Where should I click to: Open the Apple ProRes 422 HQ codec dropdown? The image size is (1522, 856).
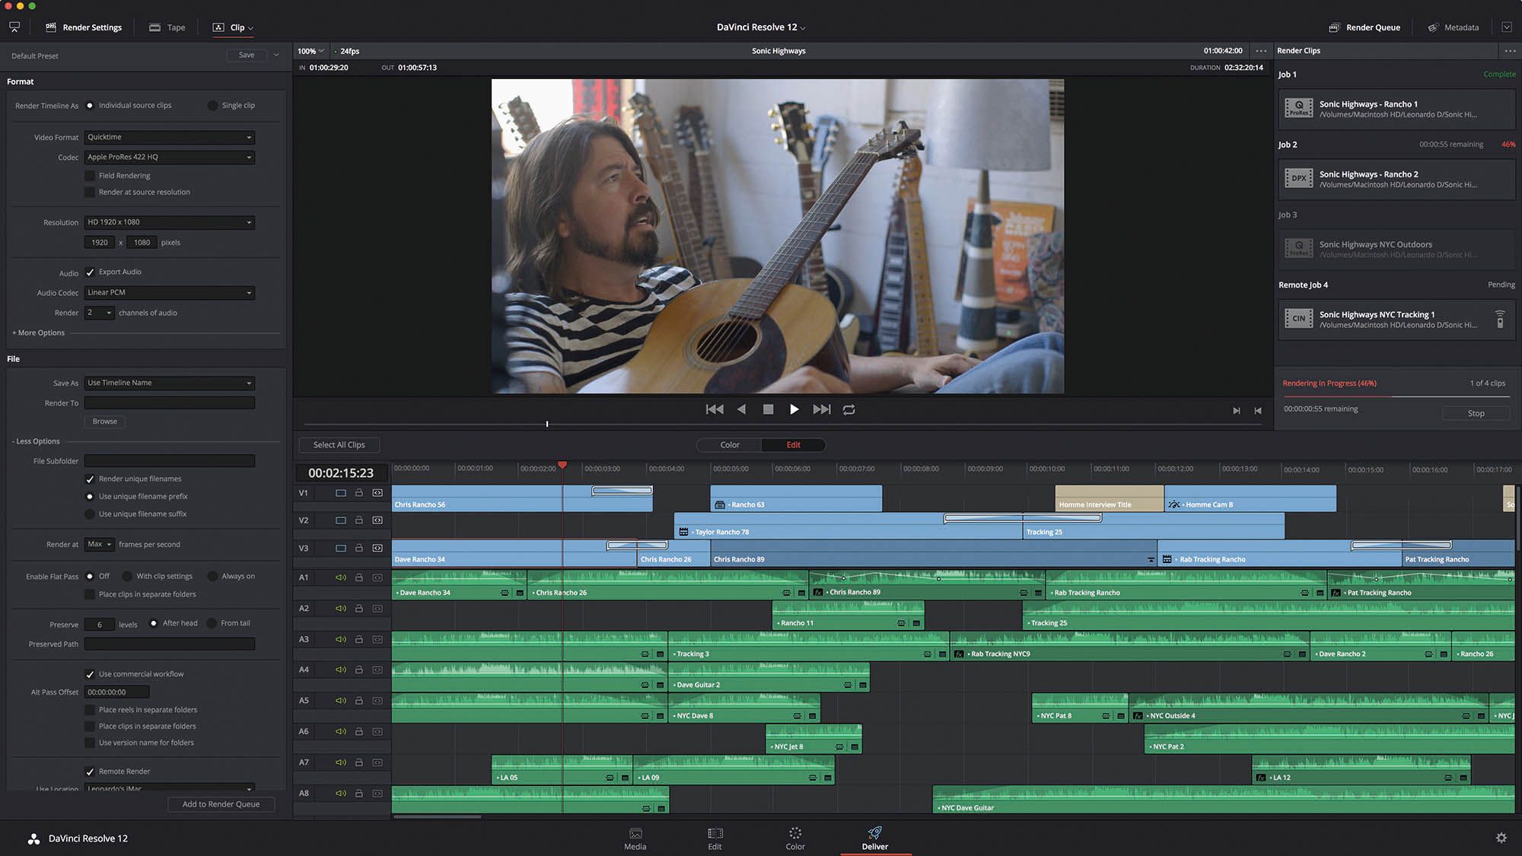coord(169,157)
